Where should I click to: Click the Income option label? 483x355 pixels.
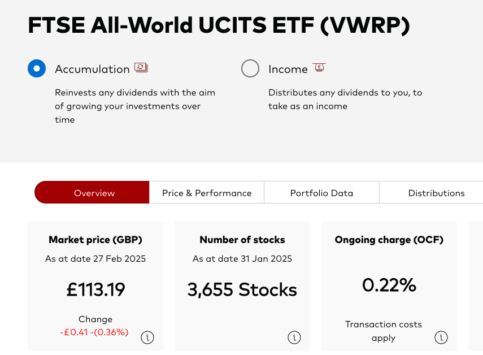[x=288, y=69]
